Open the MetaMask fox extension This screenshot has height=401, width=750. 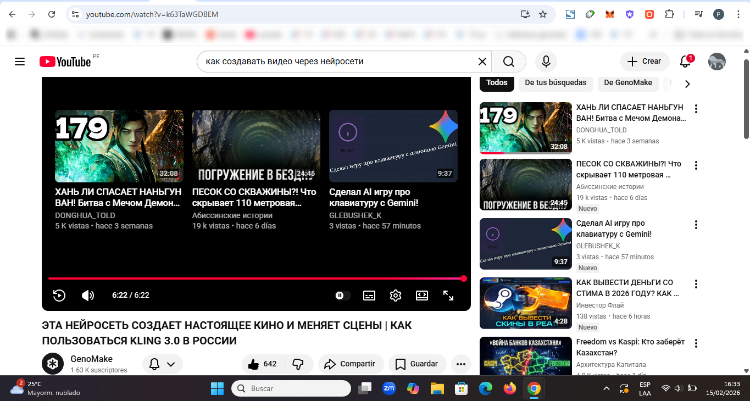click(x=610, y=14)
